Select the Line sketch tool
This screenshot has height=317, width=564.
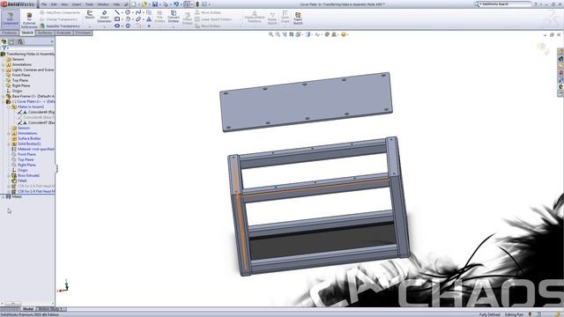coord(117,12)
